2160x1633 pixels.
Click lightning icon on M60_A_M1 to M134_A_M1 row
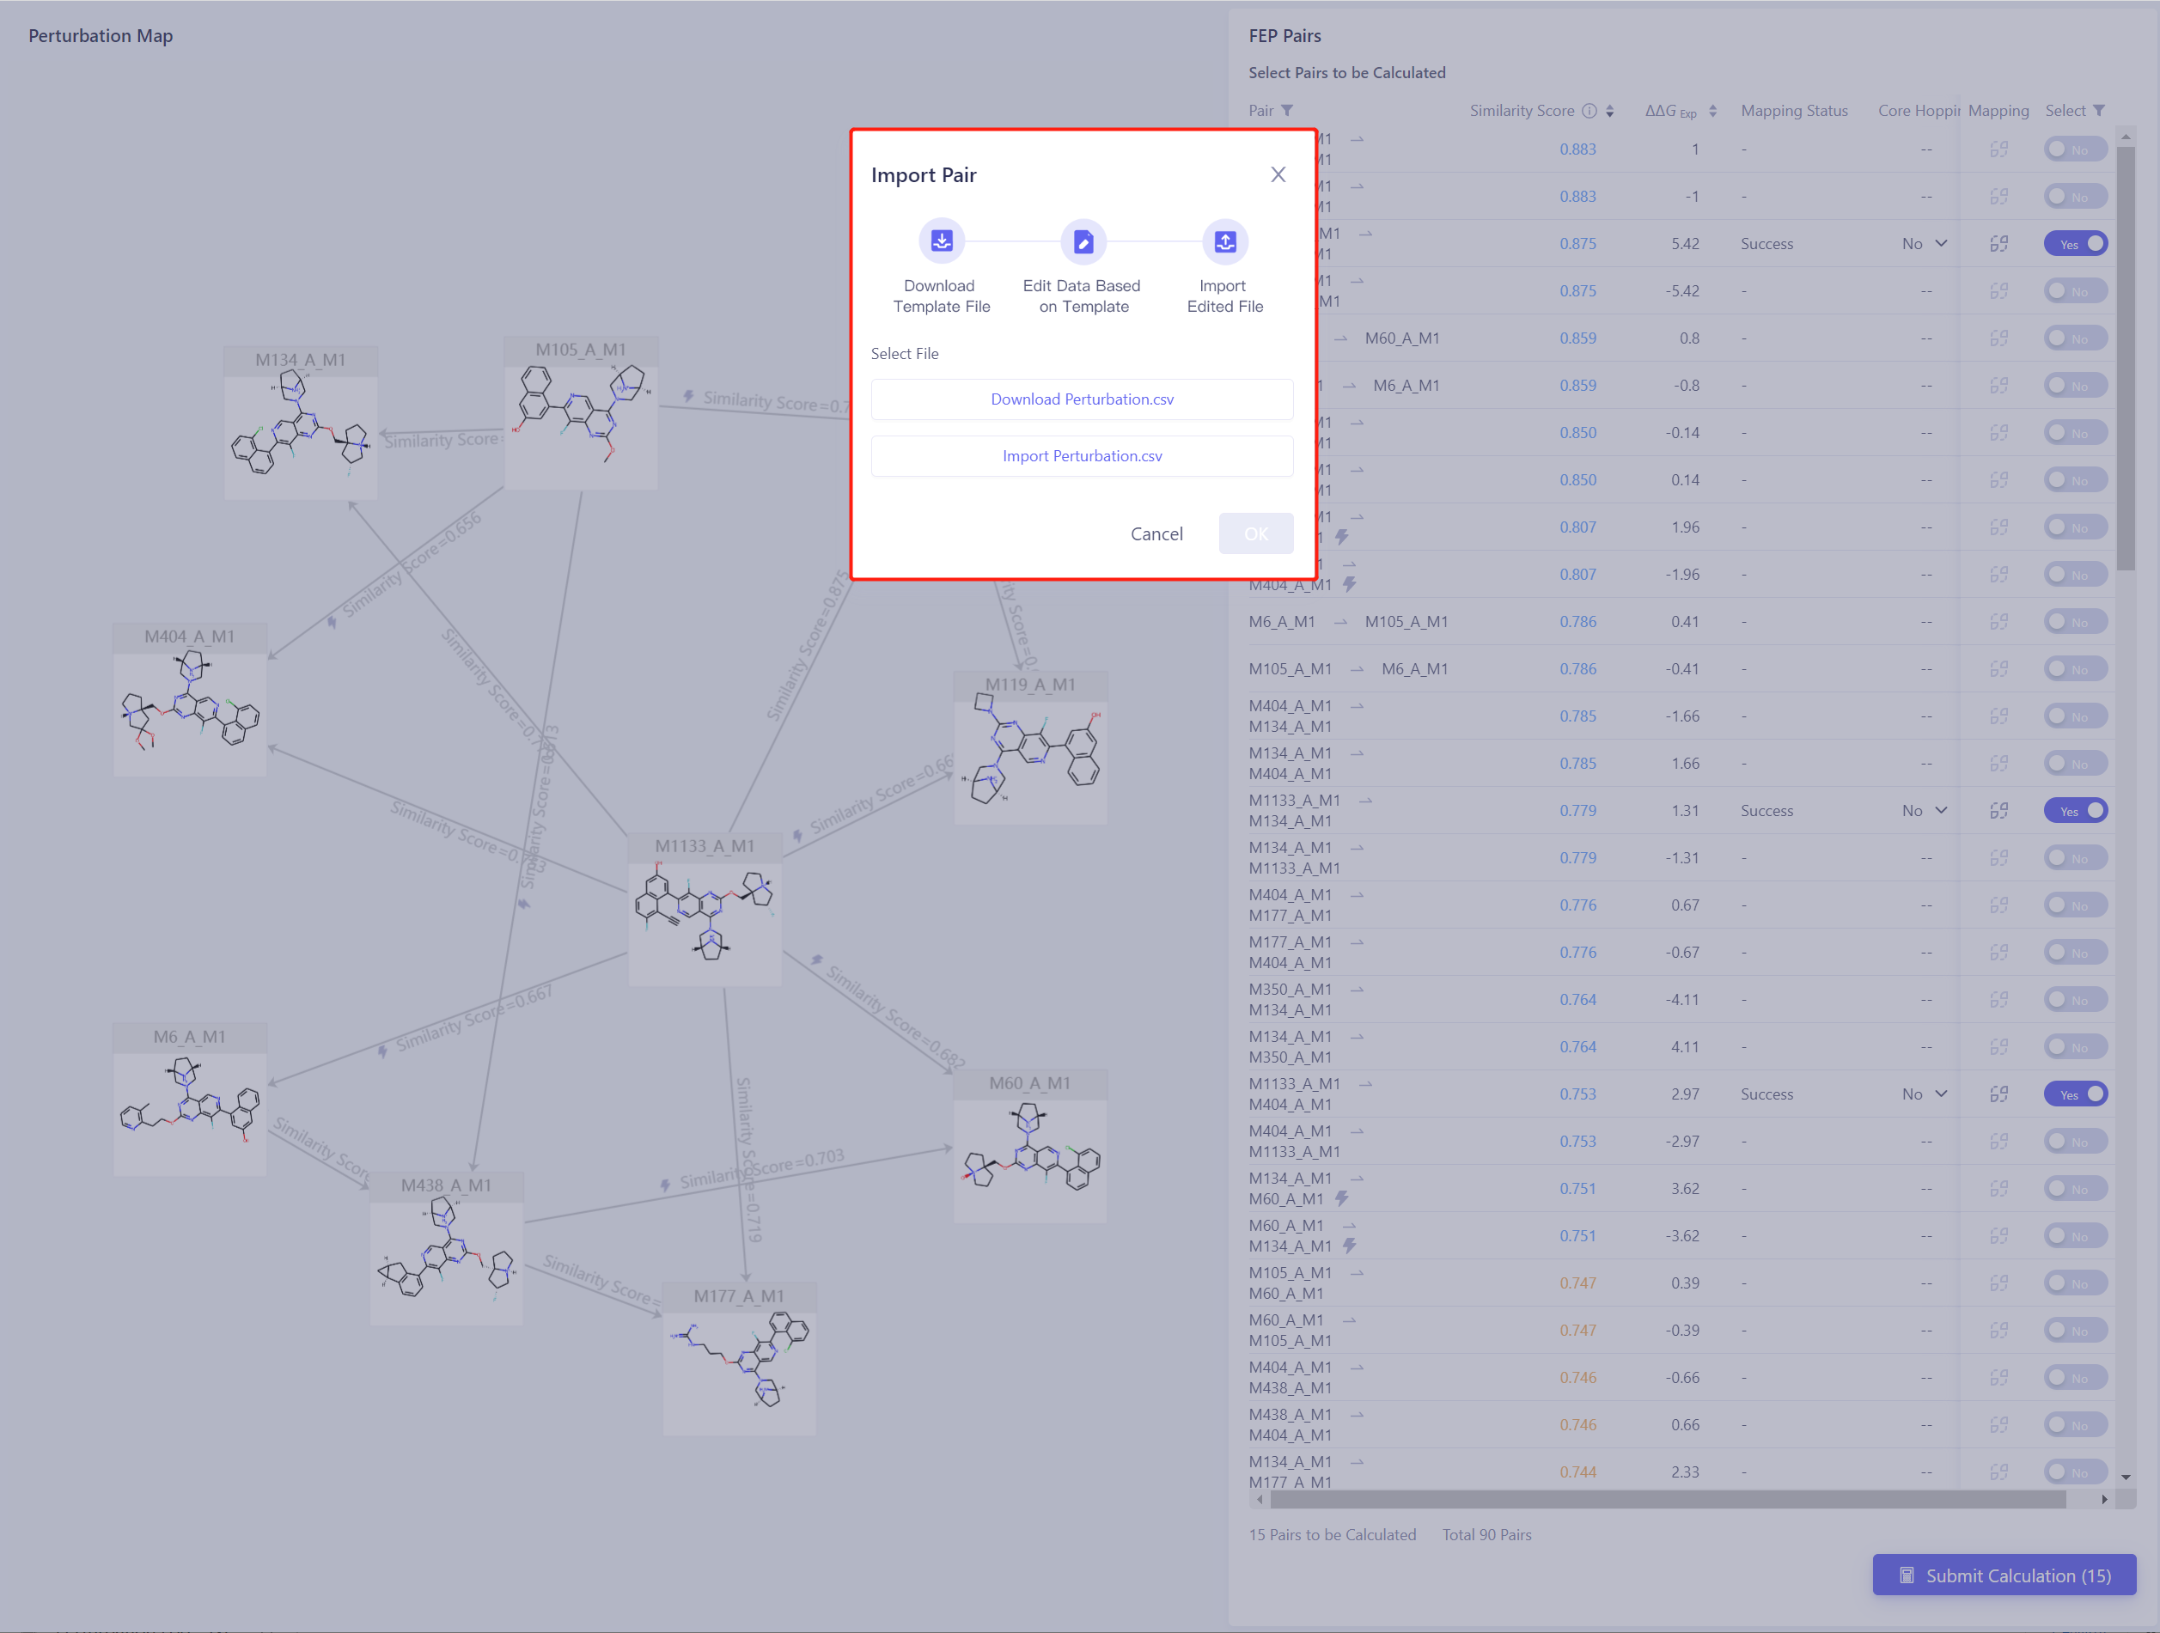tap(1350, 1246)
